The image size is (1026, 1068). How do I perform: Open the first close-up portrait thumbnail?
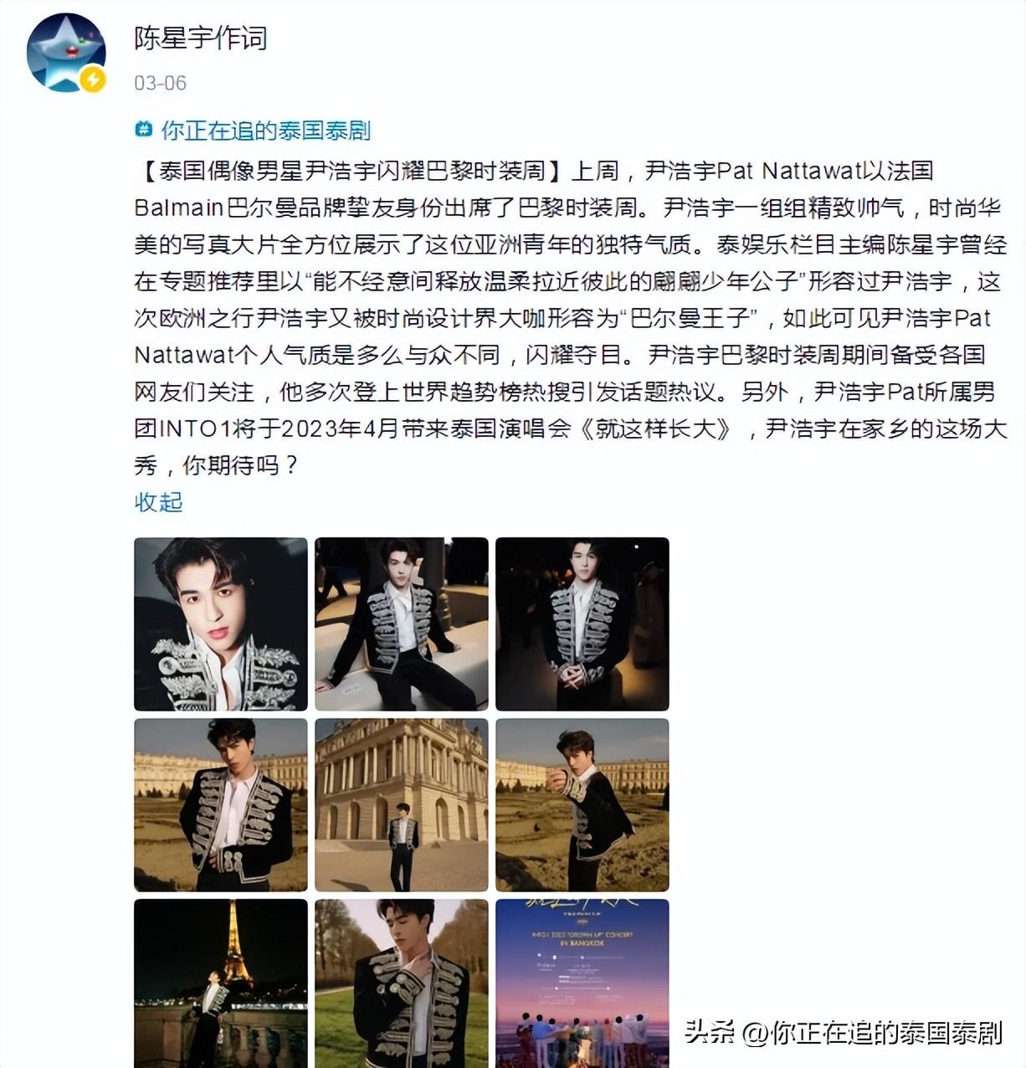click(221, 624)
